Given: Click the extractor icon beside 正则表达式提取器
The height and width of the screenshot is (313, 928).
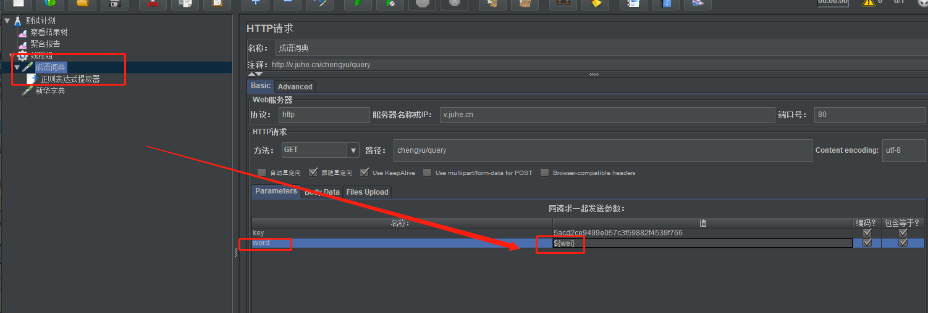Looking at the screenshot, I should tap(32, 79).
